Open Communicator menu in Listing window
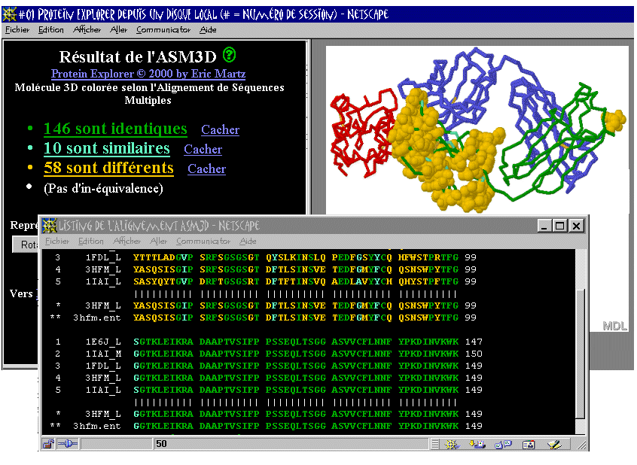Image resolution: width=637 pixels, height=465 pixels. pyautogui.click(x=203, y=242)
